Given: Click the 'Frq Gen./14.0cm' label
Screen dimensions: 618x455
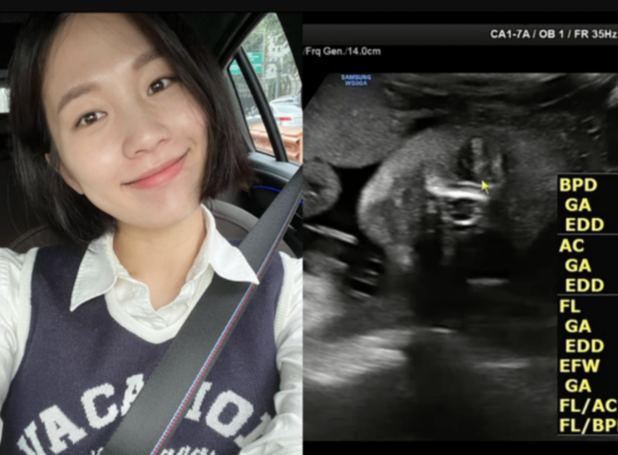Looking at the screenshot, I should click(x=342, y=50).
